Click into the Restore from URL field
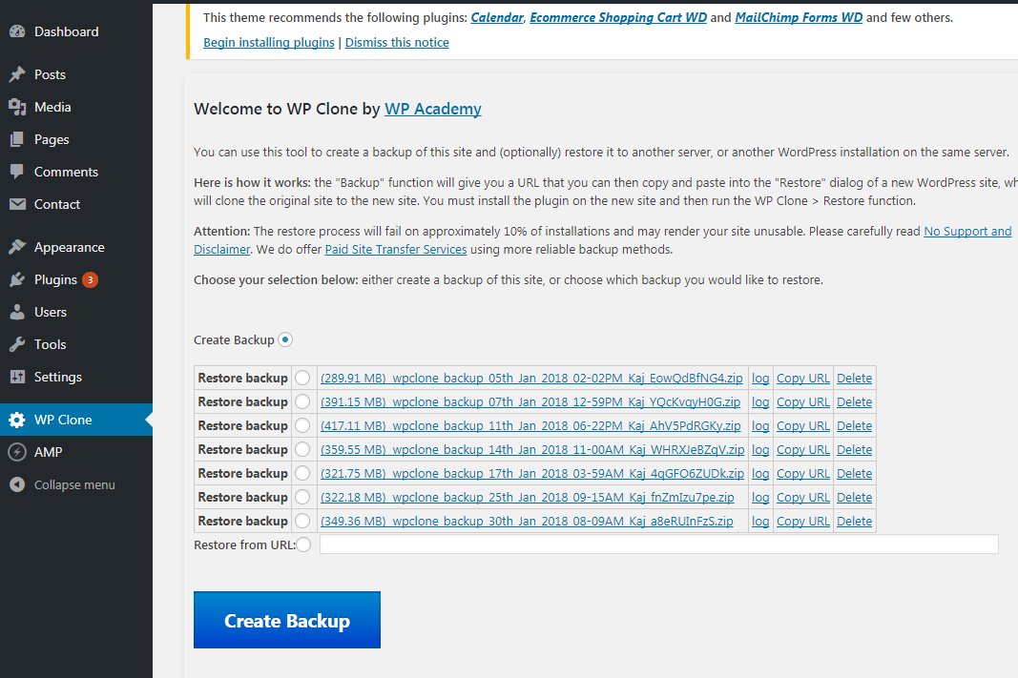Viewport: 1018px width, 678px height. point(658,544)
